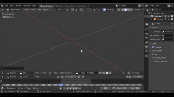Unlink the Taipei movie clip
The image size is (174, 97).
(110, 73)
